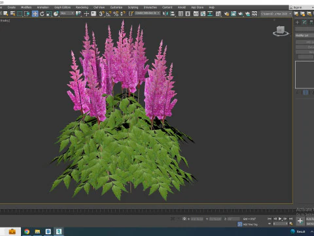Open the Create Selection Set dropdown
This screenshot has width=314, height=236.
(x=147, y=13)
